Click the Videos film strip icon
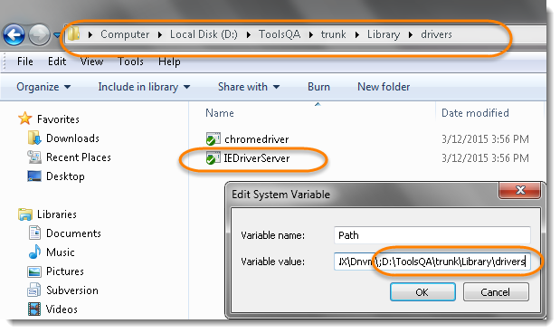This screenshot has height=333, width=560. (34, 309)
